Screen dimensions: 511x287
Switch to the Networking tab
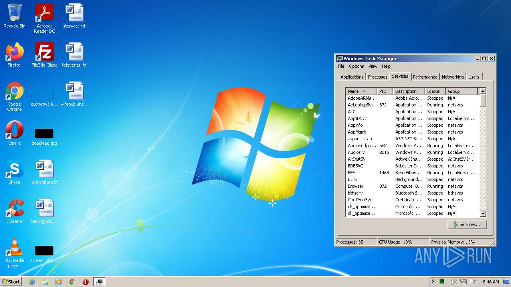(453, 77)
